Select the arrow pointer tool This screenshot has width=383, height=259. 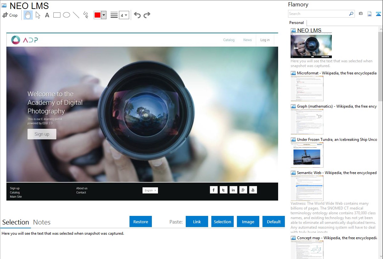pos(38,15)
